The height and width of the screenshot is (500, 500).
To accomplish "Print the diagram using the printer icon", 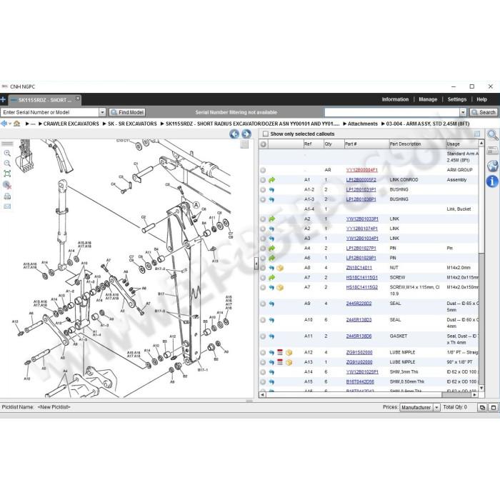I will (7, 196).
